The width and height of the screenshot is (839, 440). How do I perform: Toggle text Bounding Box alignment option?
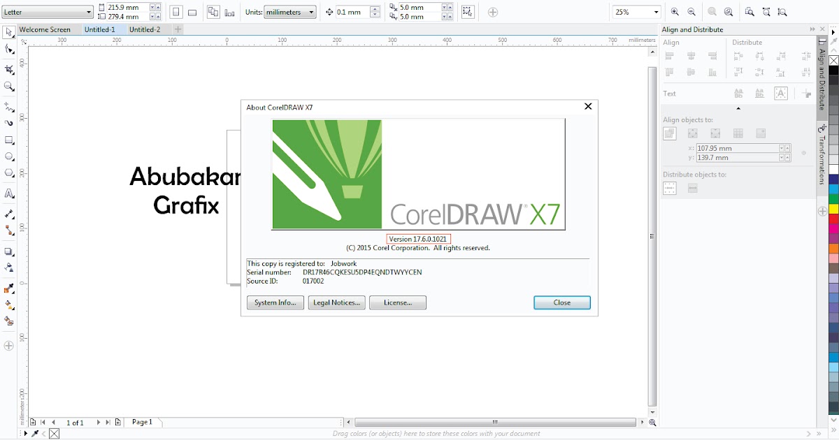pos(781,94)
